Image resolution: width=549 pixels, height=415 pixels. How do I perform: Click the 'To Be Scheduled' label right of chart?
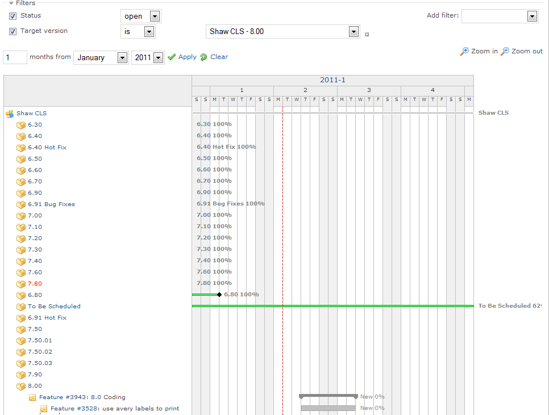510,306
